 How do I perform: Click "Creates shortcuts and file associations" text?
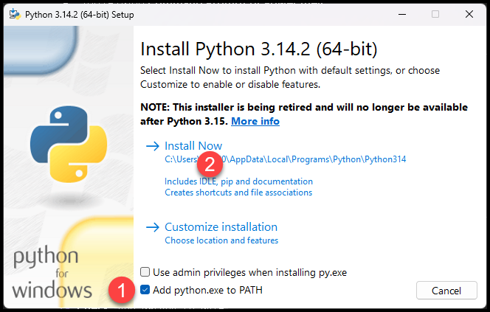coord(238,193)
